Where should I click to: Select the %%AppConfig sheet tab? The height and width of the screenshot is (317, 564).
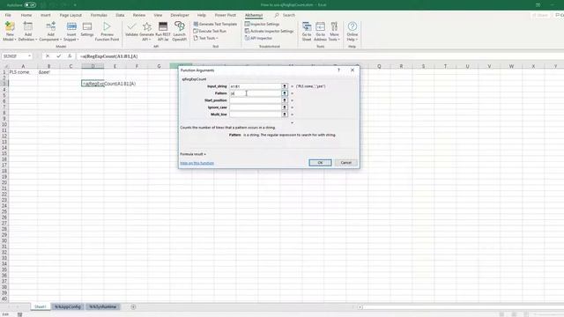pyautogui.click(x=68, y=306)
